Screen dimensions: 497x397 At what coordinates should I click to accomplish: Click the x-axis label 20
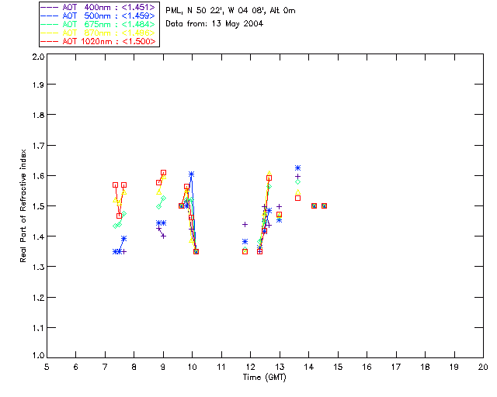pos(483,367)
